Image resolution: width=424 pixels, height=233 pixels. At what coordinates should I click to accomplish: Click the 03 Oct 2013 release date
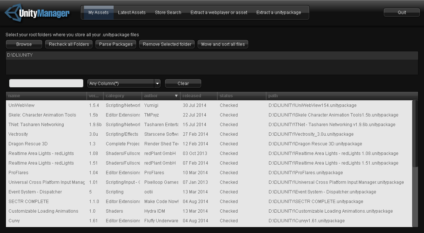click(195, 153)
